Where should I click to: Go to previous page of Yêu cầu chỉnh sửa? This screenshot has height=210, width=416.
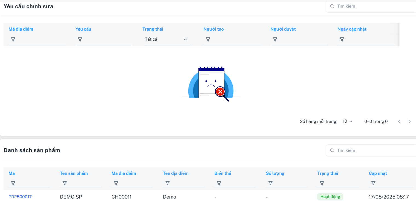tap(399, 122)
